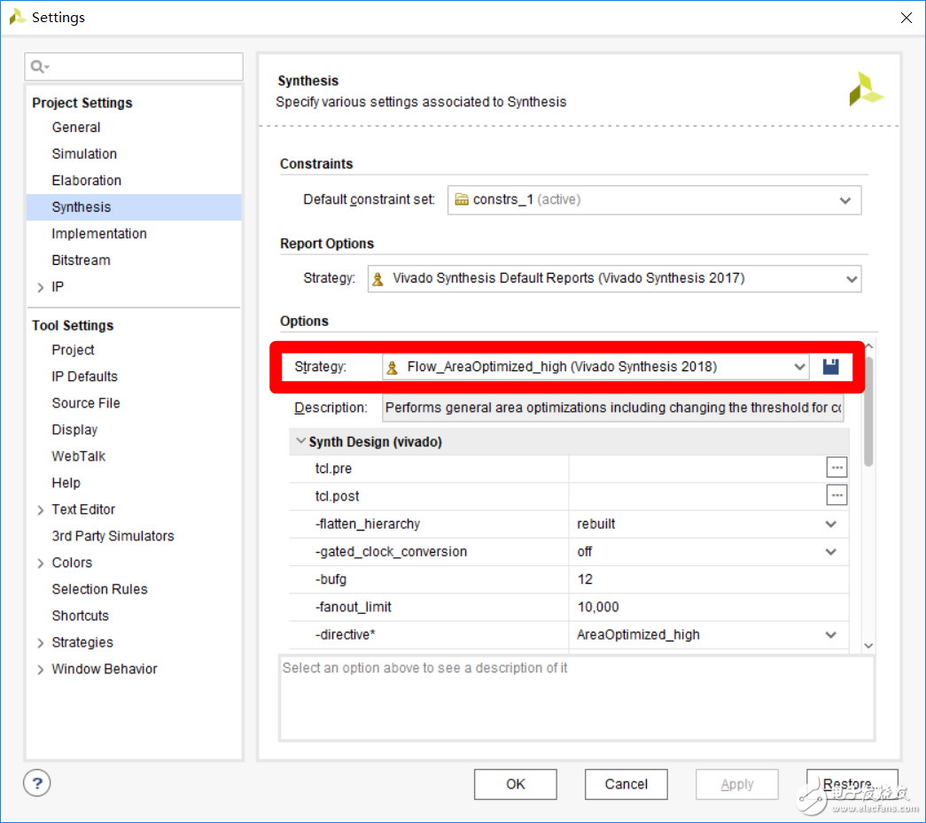Open tcl.pre browse ellipsis button

[837, 468]
